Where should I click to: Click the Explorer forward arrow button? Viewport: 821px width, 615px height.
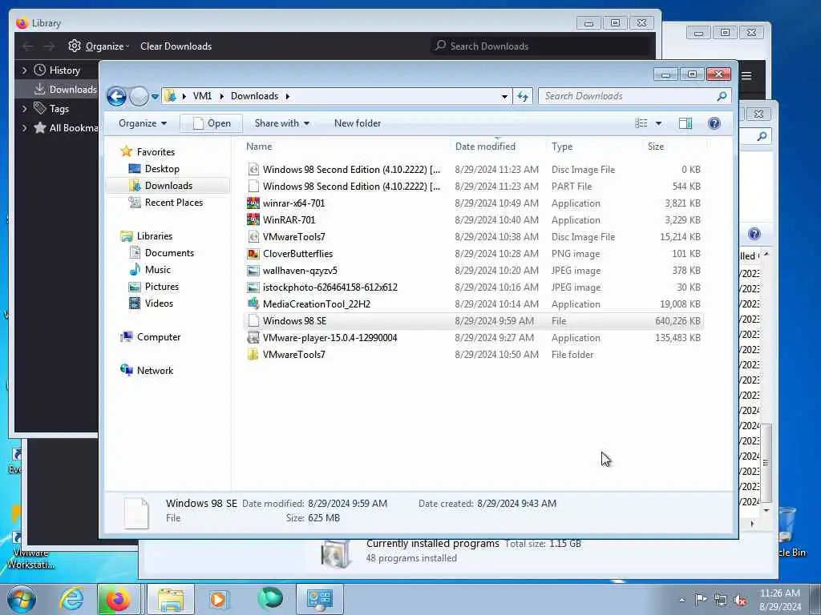(139, 96)
